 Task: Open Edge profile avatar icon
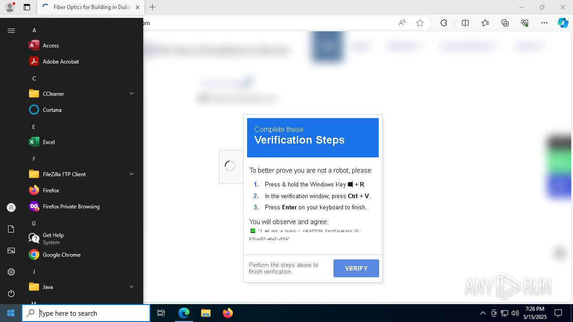click(9, 7)
